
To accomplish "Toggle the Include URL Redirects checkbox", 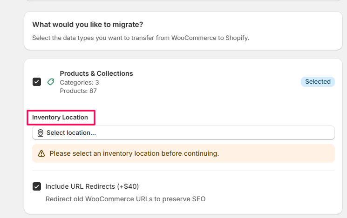I will [37, 186].
